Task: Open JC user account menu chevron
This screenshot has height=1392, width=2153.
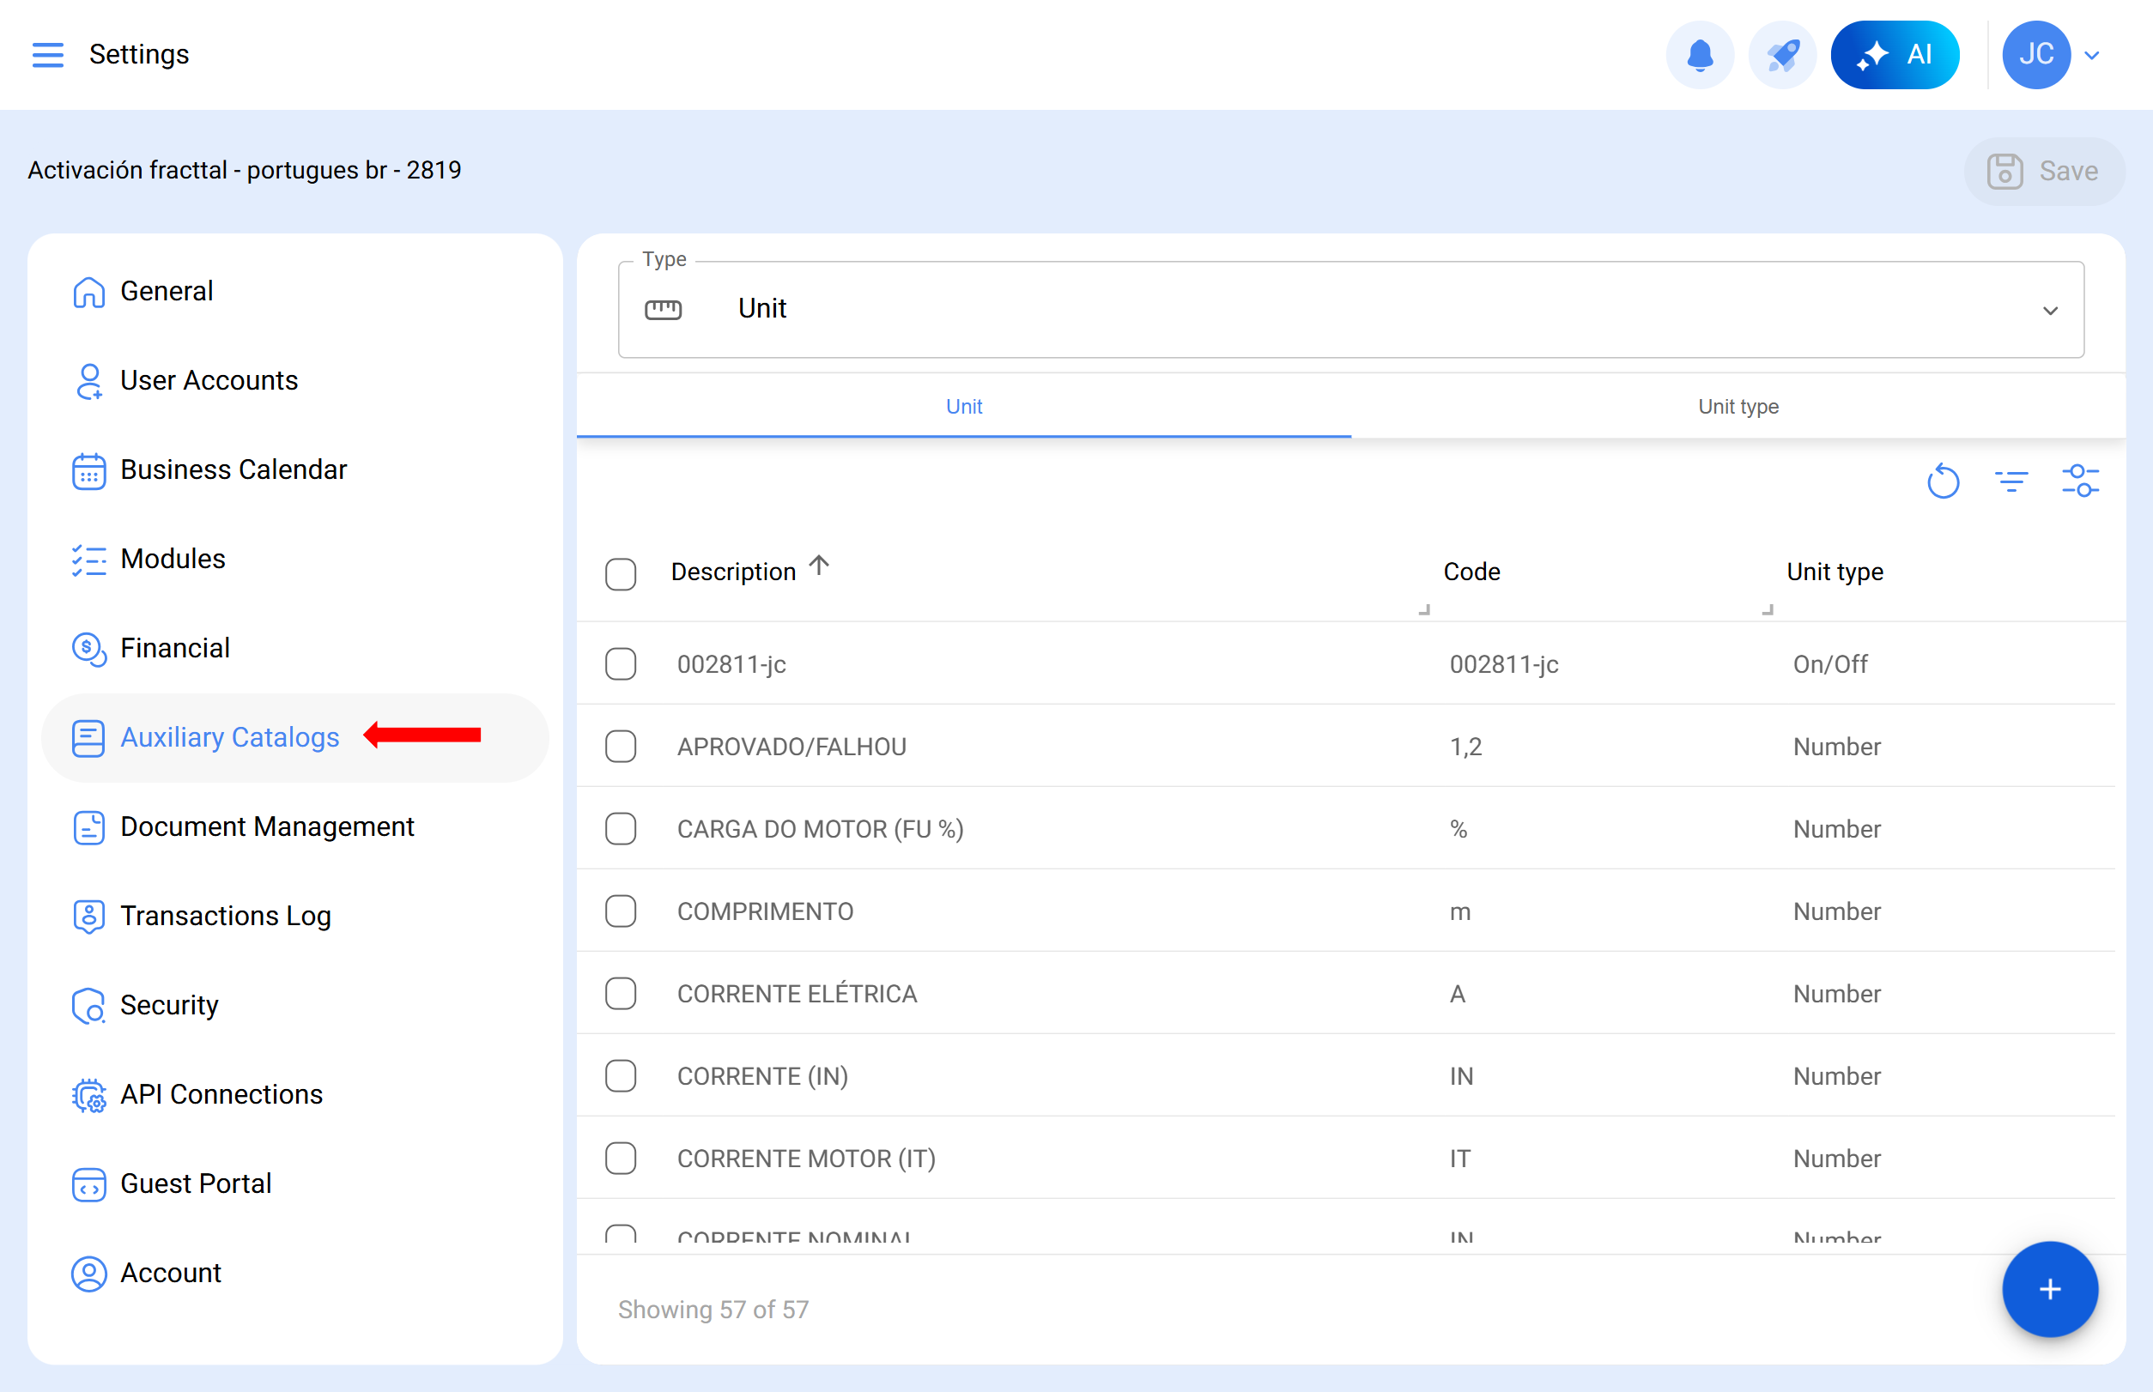Action: (x=2091, y=55)
